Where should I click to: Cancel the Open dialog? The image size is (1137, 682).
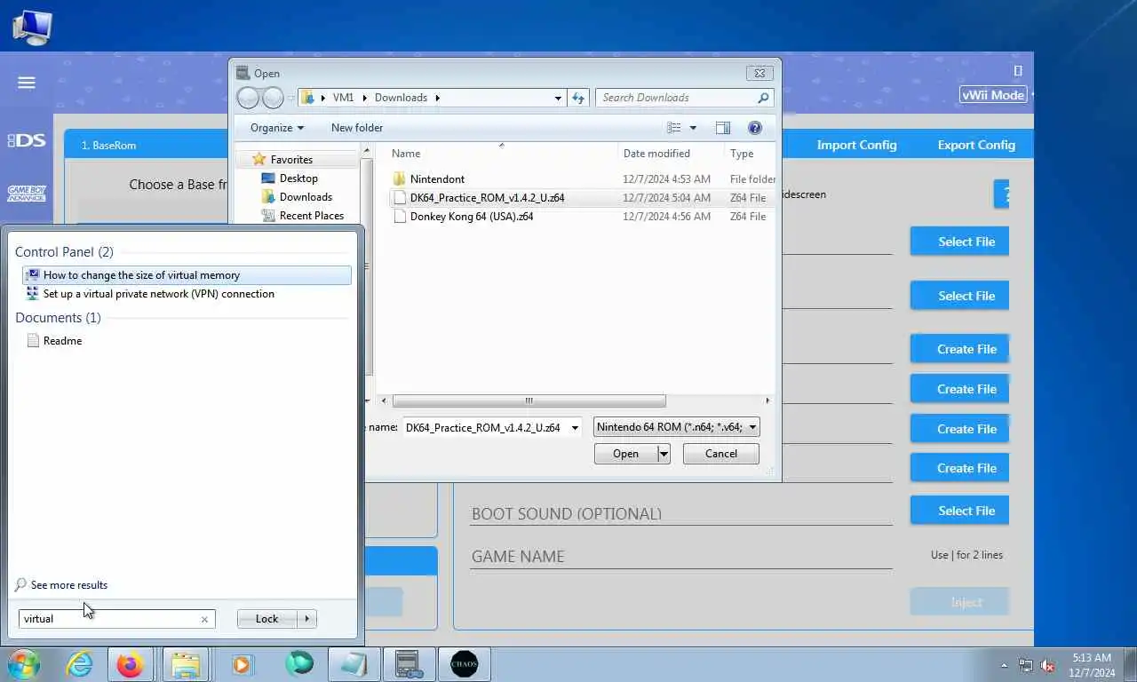point(721,454)
